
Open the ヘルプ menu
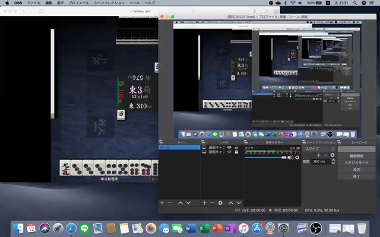pos(150,3)
